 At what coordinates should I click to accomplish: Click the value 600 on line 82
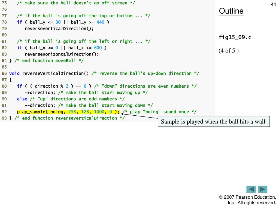(x=98, y=48)
